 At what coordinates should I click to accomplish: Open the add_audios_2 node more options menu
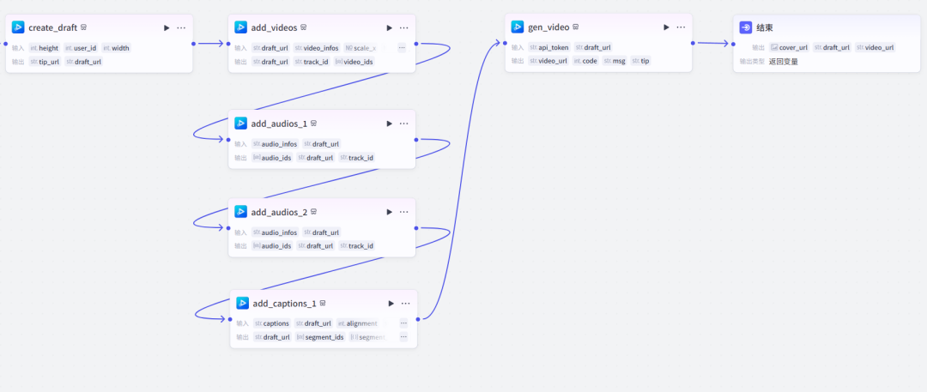pyautogui.click(x=403, y=212)
